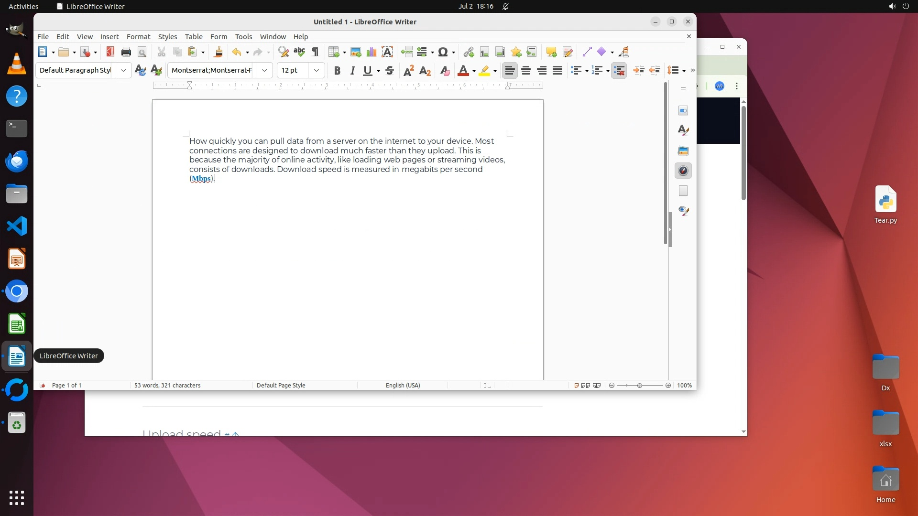The height and width of the screenshot is (516, 918).
Task: Expand the paragraph style dropdown
Action: [123, 71]
